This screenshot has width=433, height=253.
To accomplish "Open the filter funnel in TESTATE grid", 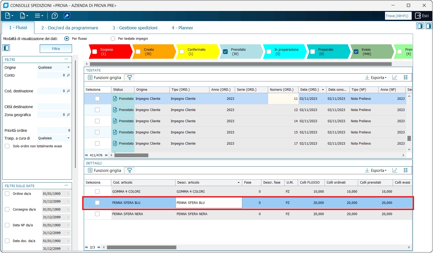I will (130, 78).
